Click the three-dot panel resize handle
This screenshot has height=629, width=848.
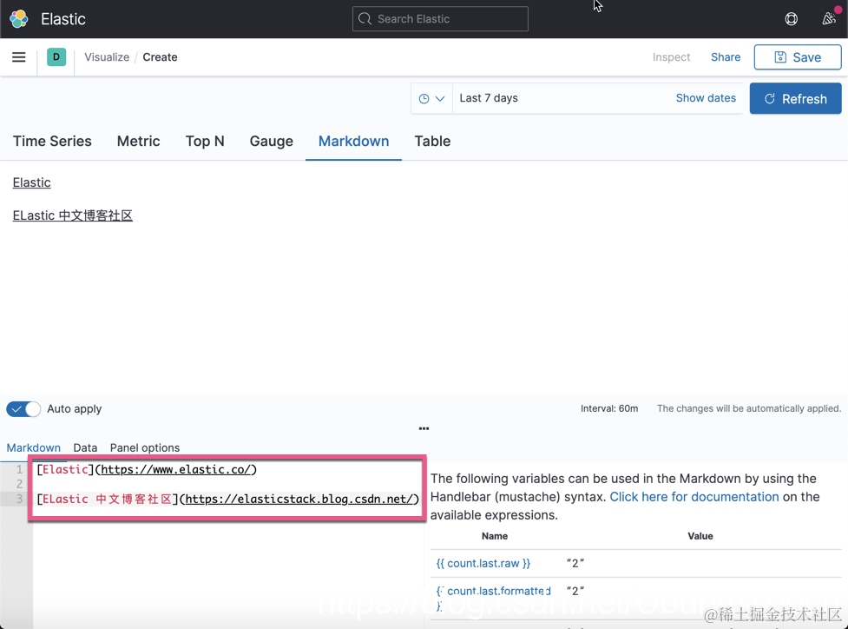coord(424,428)
